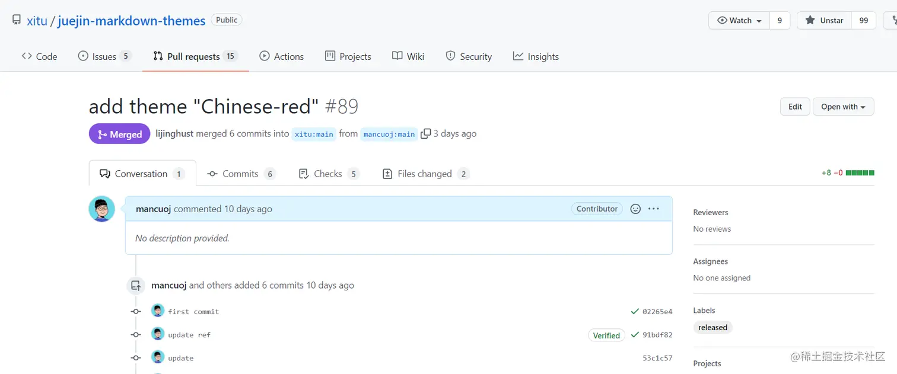The width and height of the screenshot is (897, 374).
Task: Open the first commit message
Action: click(193, 311)
